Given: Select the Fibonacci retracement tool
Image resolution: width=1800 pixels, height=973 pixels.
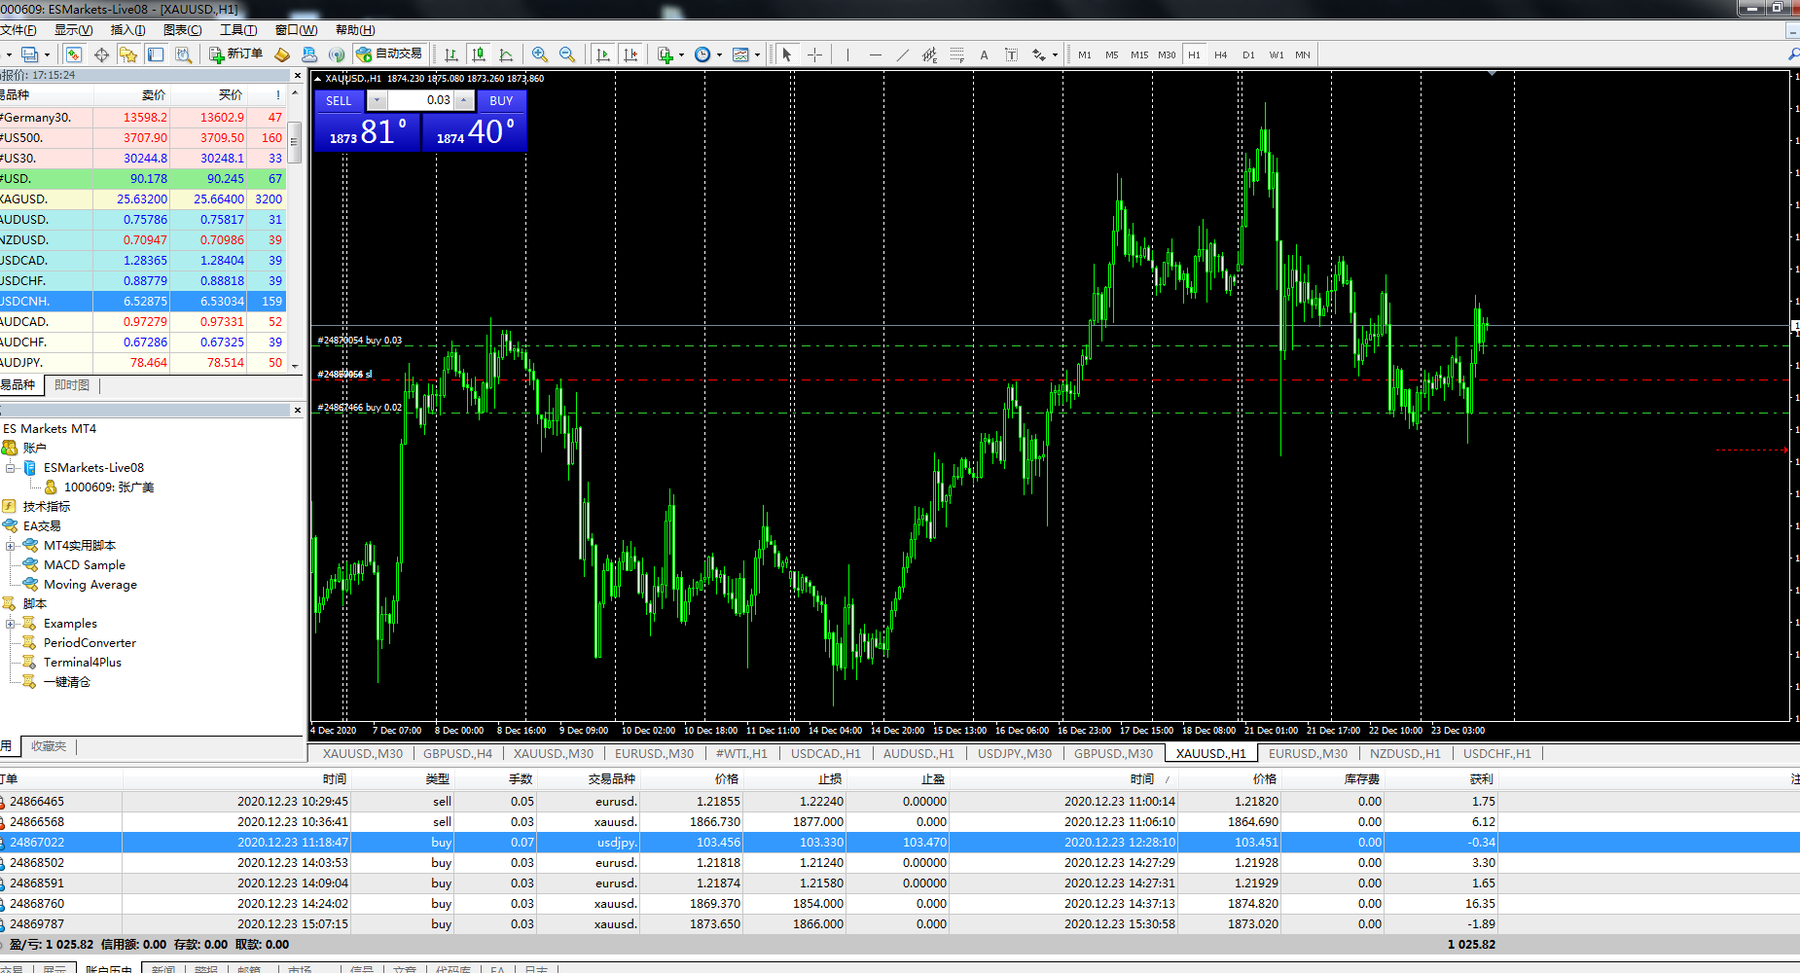Looking at the screenshot, I should pyautogui.click(x=957, y=54).
